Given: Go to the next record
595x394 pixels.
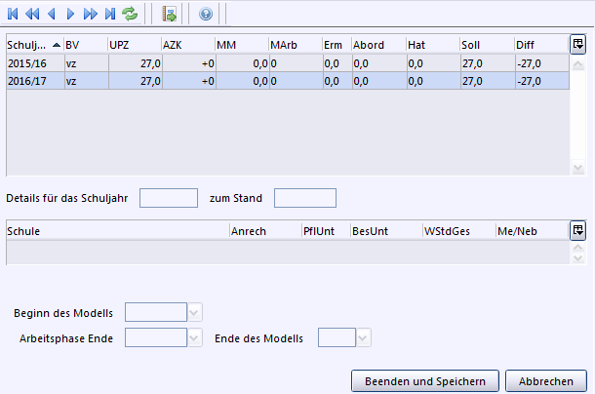Looking at the screenshot, I should pyautogui.click(x=70, y=14).
